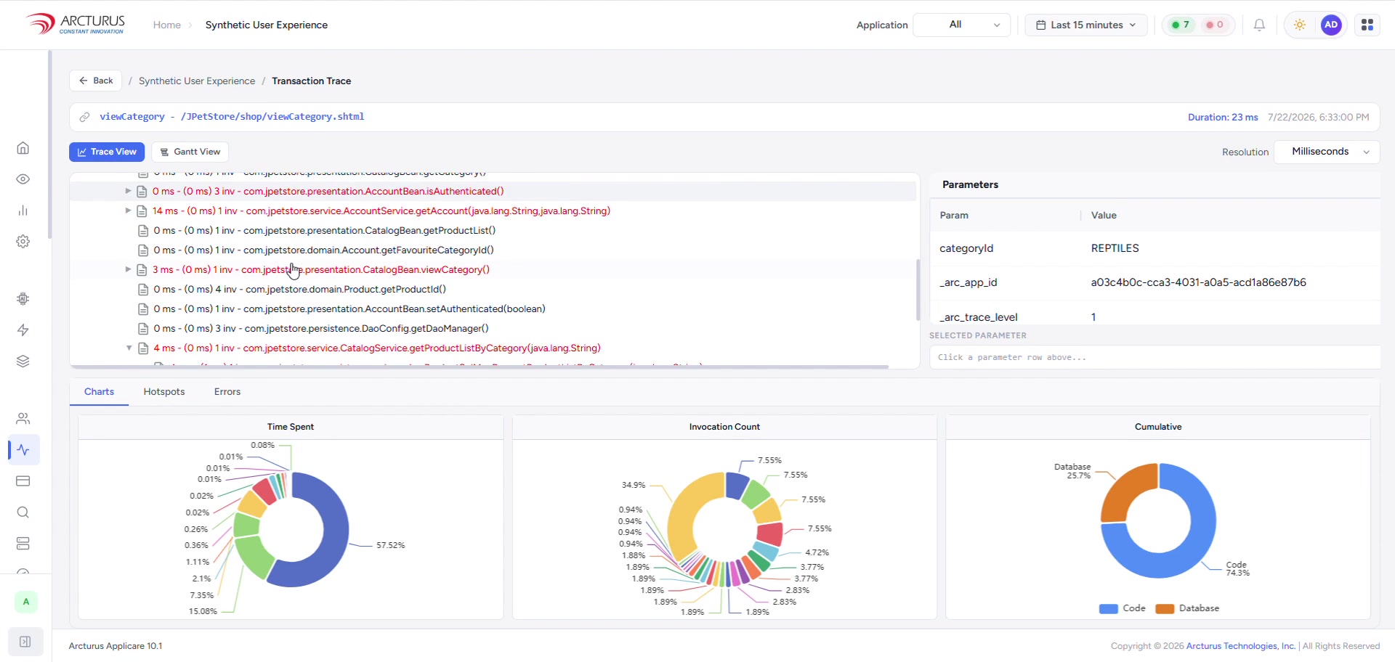Open Synthetic User Experience breadcrumb link
The image size is (1395, 662).
pos(197,81)
